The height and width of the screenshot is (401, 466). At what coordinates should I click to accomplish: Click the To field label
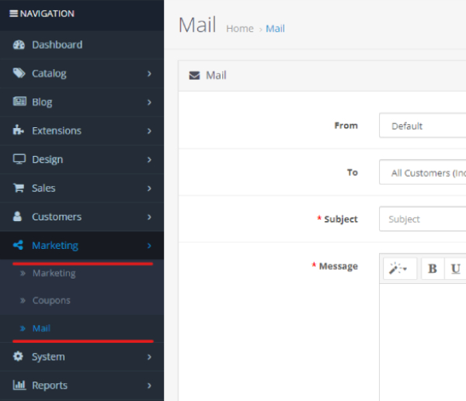coord(353,172)
